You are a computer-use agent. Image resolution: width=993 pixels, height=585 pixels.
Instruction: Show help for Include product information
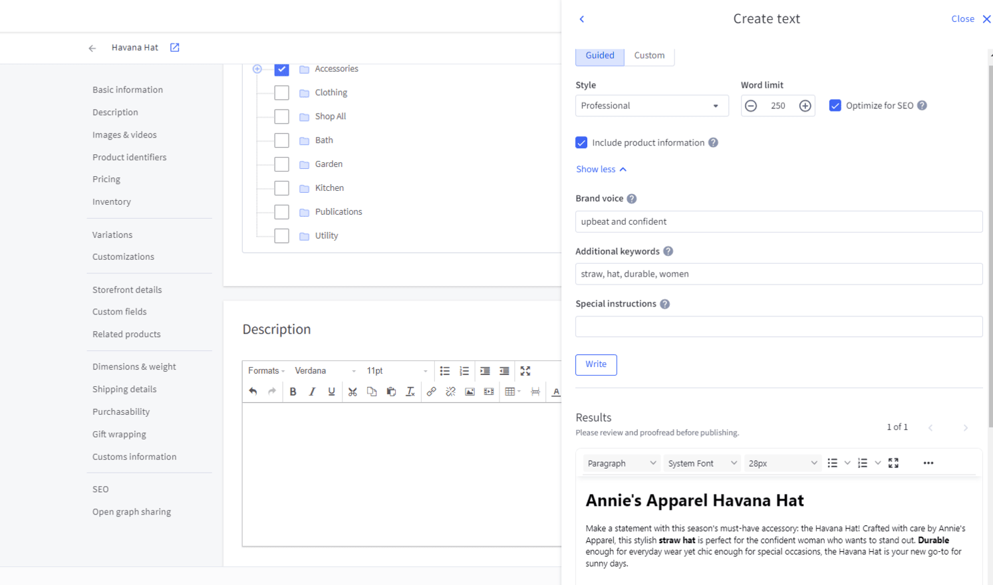713,143
